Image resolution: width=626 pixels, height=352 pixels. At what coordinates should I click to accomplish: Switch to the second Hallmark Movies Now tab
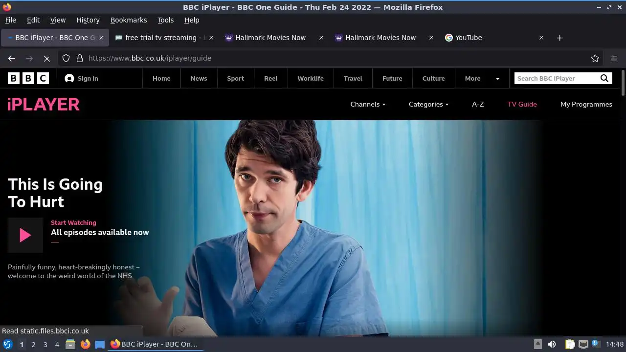tap(384, 38)
